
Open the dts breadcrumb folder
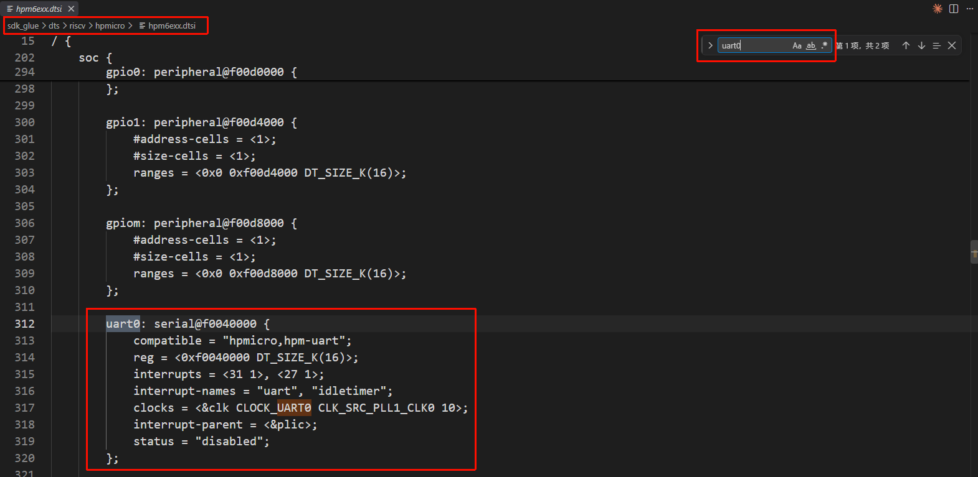pyautogui.click(x=54, y=25)
